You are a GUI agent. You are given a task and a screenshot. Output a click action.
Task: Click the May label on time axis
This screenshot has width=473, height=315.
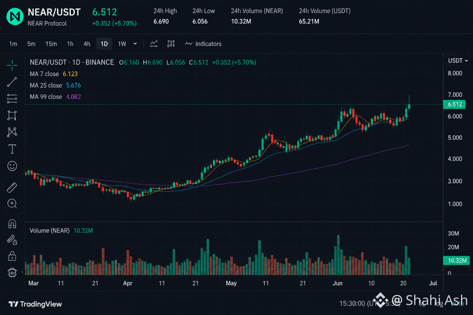click(231, 283)
